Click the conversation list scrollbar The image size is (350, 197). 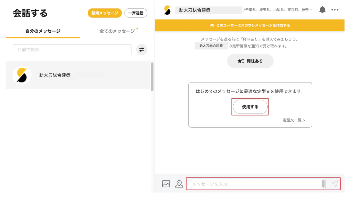point(152,77)
